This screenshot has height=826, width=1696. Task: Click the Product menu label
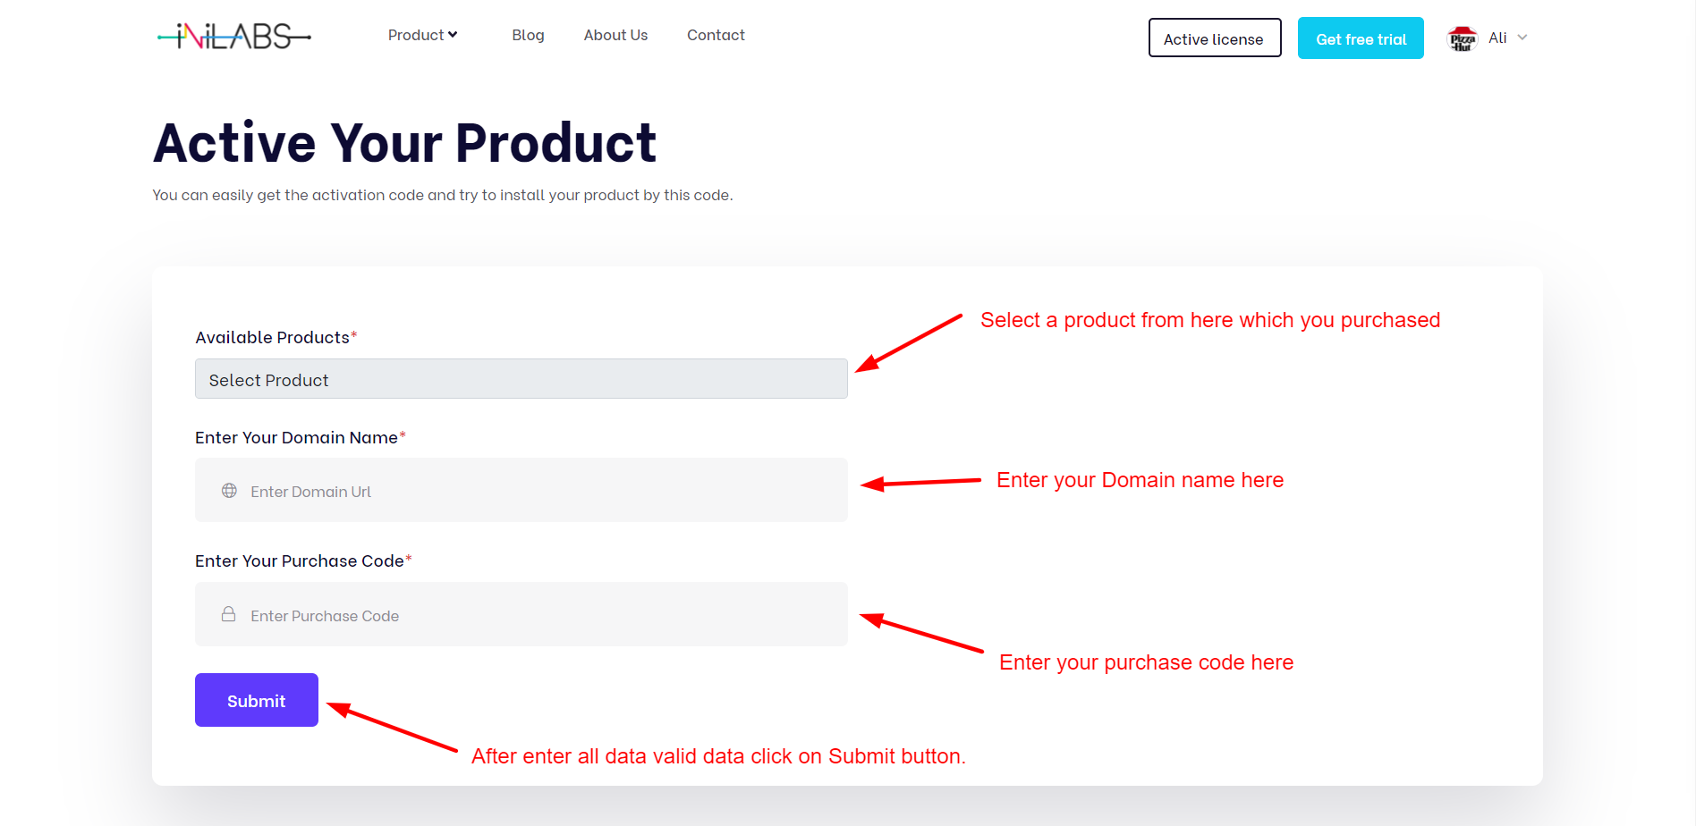(415, 35)
